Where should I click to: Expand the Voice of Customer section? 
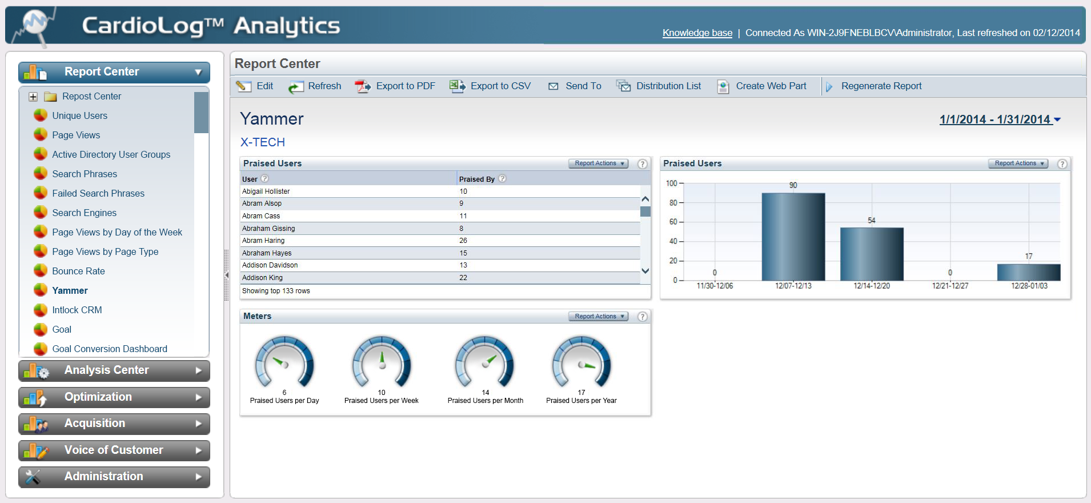coord(198,450)
